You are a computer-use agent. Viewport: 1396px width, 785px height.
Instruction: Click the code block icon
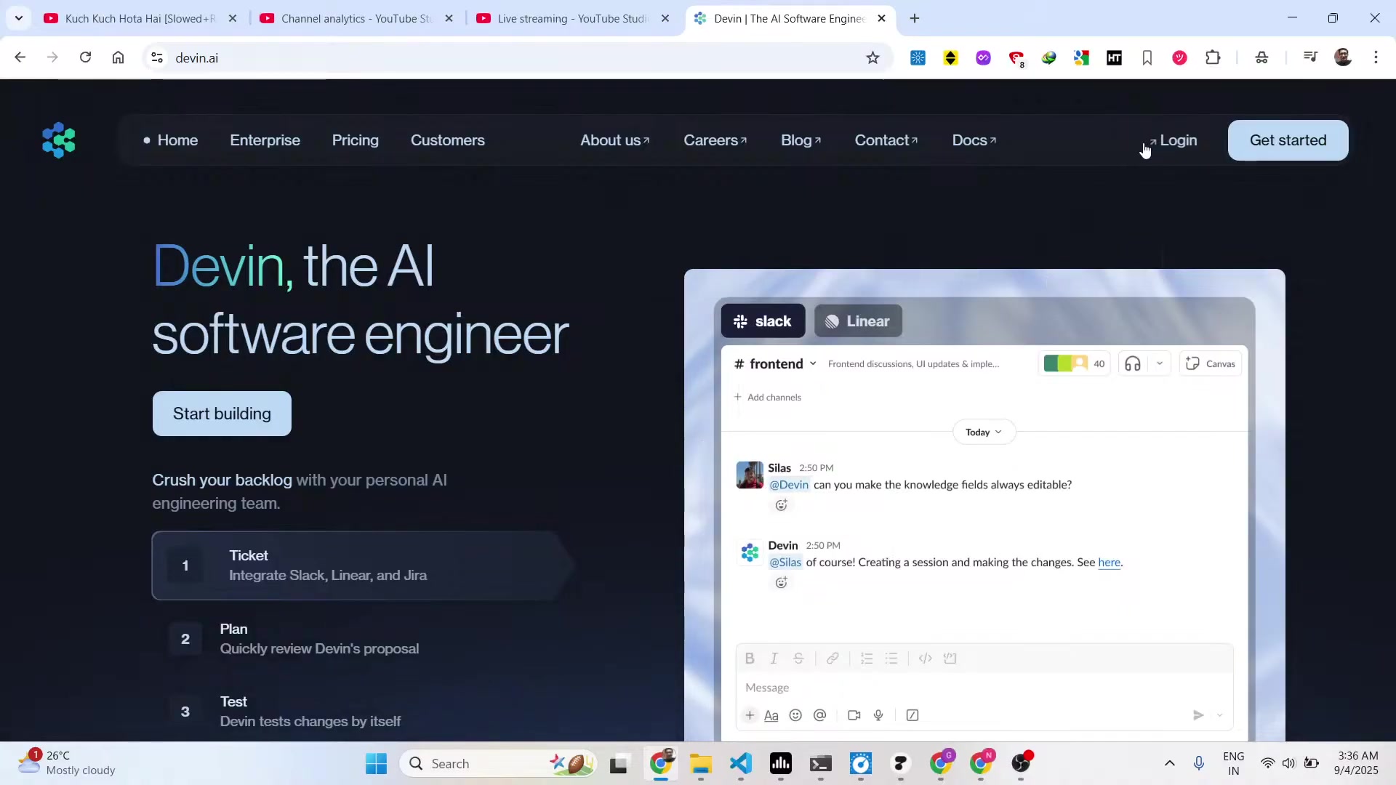950,659
